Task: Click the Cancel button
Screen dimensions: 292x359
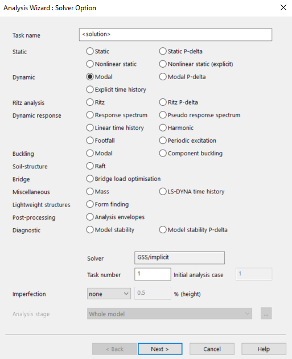Action: [212, 349]
